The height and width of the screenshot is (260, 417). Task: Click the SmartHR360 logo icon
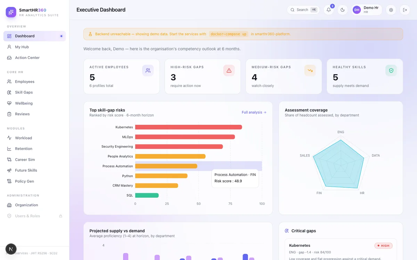11,12
